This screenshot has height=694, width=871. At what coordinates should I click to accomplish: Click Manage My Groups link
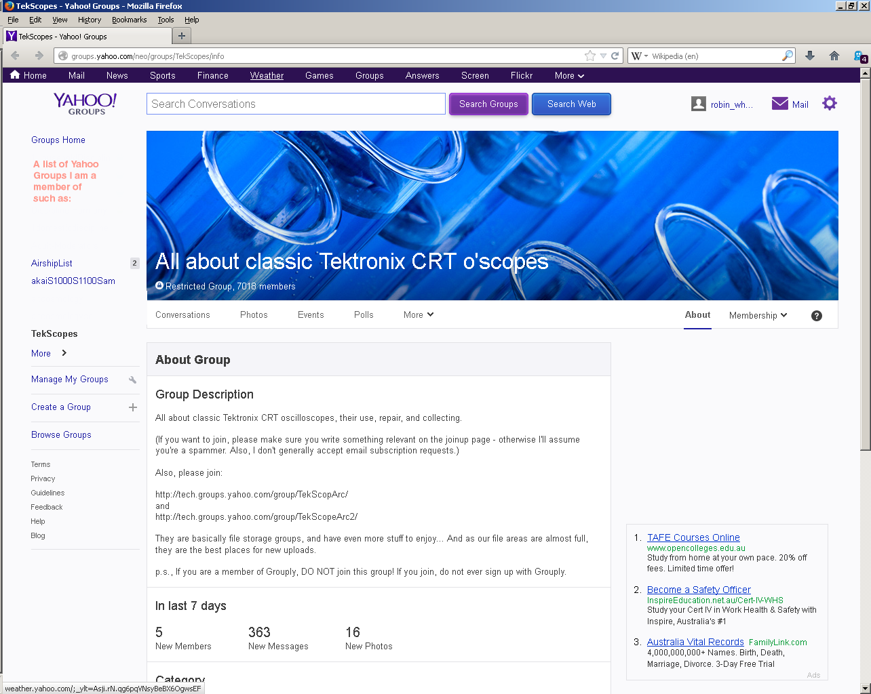(x=70, y=379)
